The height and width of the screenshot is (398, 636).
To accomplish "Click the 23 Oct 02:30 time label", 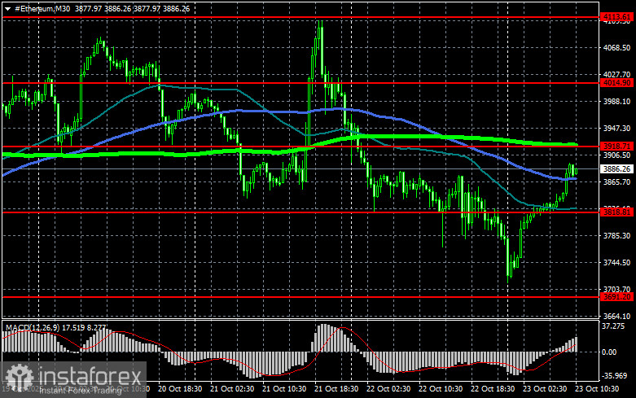I will coord(545,389).
